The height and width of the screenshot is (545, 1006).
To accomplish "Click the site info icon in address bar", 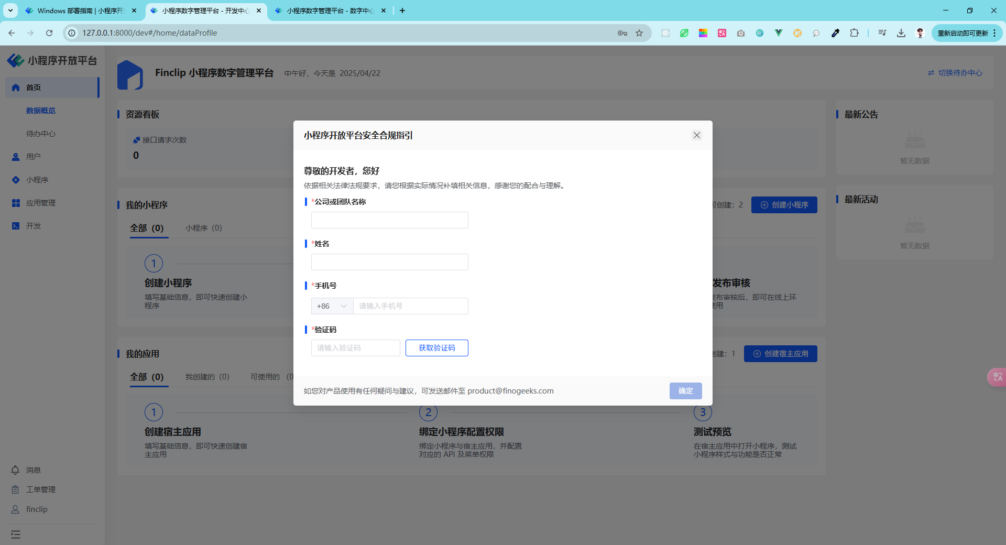I will tap(72, 33).
